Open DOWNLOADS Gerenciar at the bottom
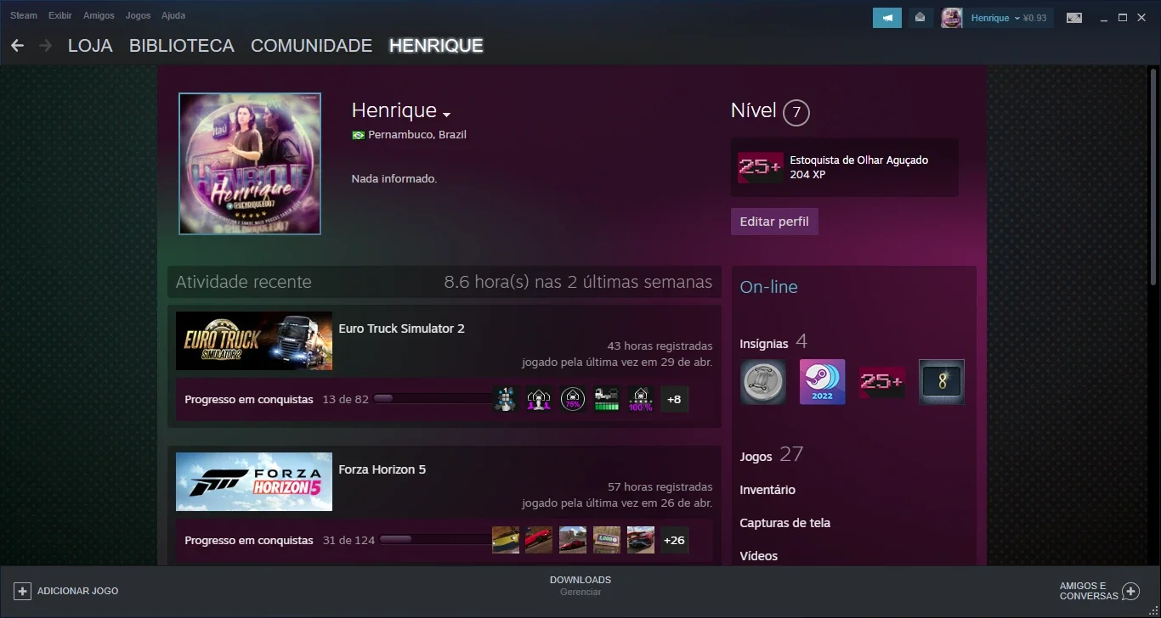Viewport: 1161px width, 618px height. [580, 586]
